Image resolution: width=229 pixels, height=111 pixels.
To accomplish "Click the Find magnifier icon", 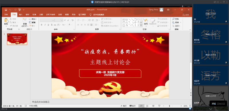I will 173,19.
